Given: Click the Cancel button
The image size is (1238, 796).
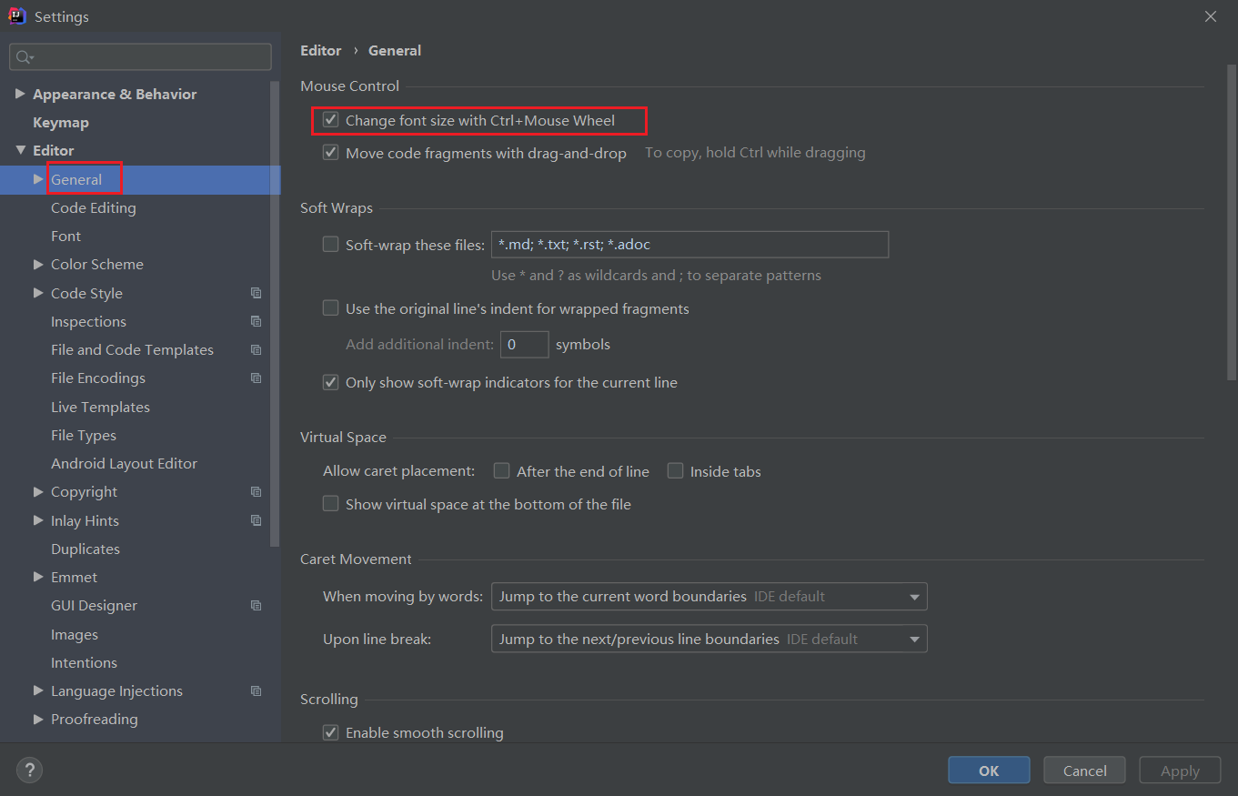Looking at the screenshot, I should click(x=1084, y=771).
